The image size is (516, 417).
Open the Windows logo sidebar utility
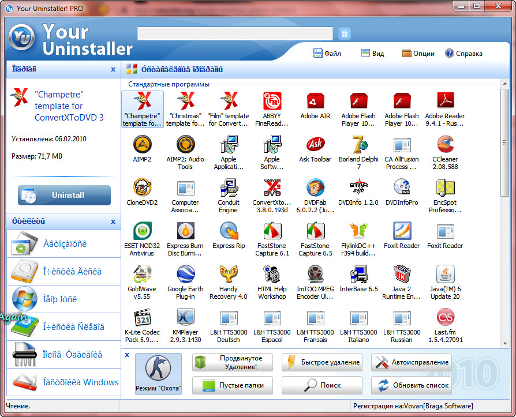pos(63,299)
